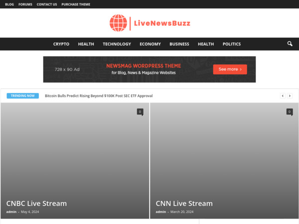Open Contact Us in top bar

[47, 4]
